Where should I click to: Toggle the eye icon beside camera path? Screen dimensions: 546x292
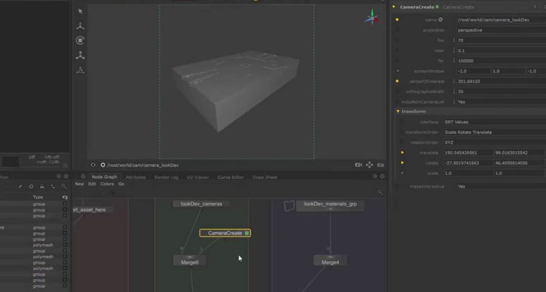(x=93, y=165)
